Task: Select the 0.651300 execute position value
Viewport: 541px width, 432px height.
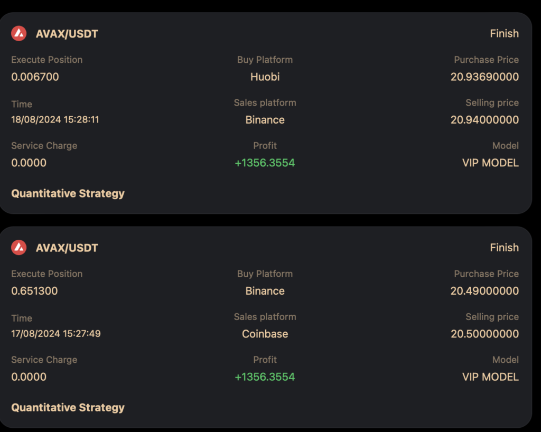Action: coord(34,290)
